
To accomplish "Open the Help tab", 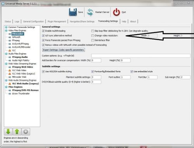I will pyautogui.click(x=124, y=21).
